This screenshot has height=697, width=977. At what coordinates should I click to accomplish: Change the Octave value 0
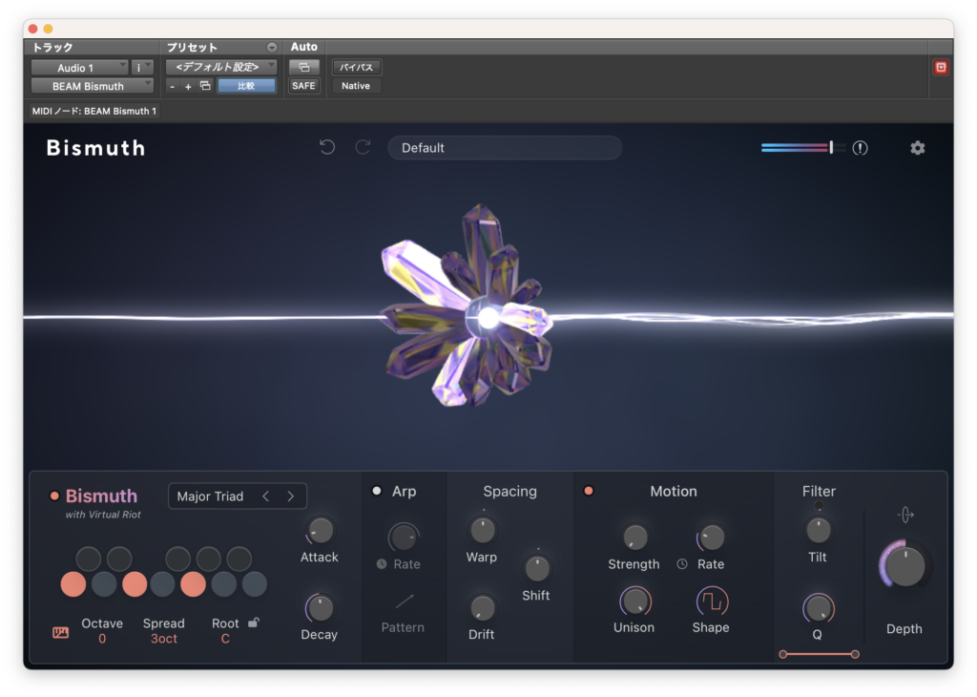tap(102, 639)
